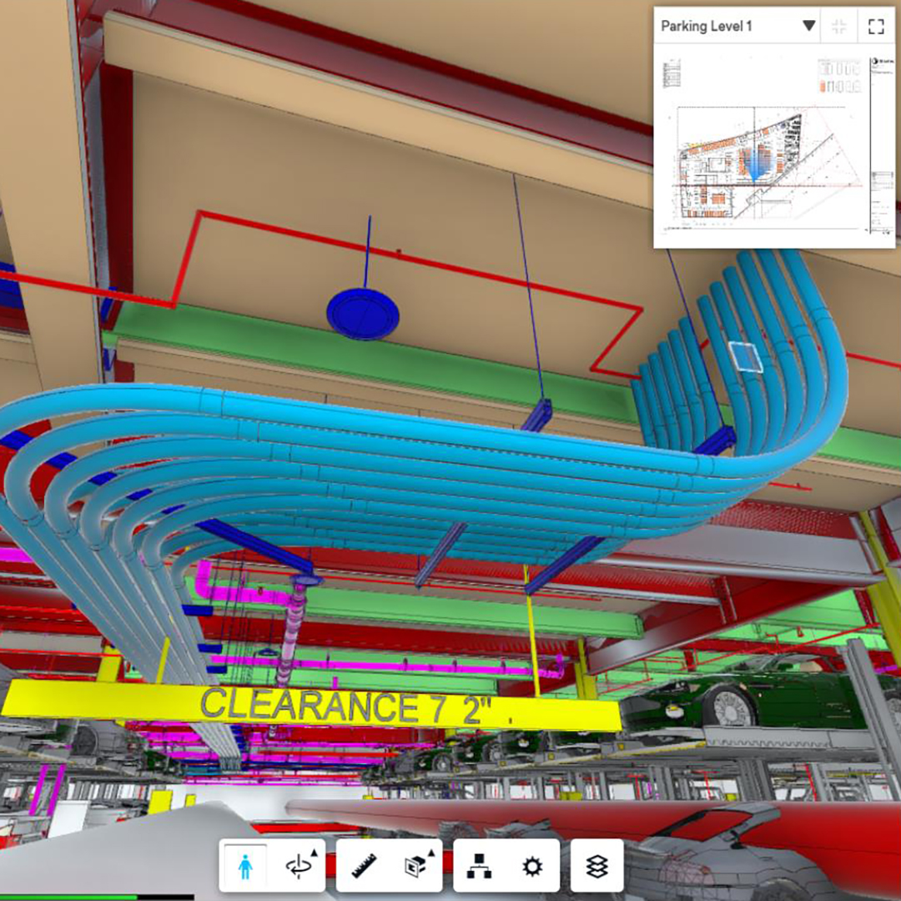The width and height of the screenshot is (901, 901).
Task: Open the model browser hierarchy icon
Action: tap(480, 867)
